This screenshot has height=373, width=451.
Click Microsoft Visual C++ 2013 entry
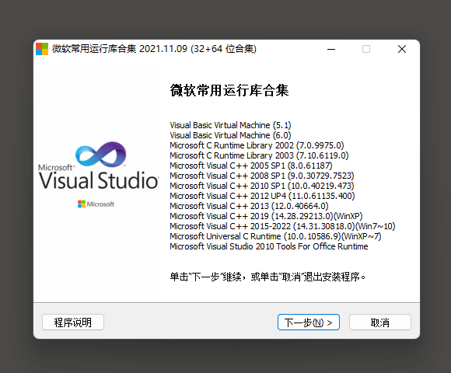click(x=249, y=206)
